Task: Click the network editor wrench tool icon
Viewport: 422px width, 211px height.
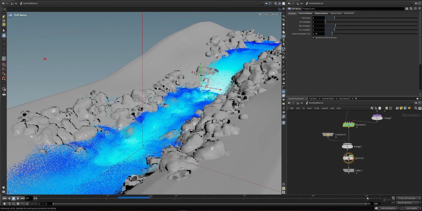Action: (372, 108)
